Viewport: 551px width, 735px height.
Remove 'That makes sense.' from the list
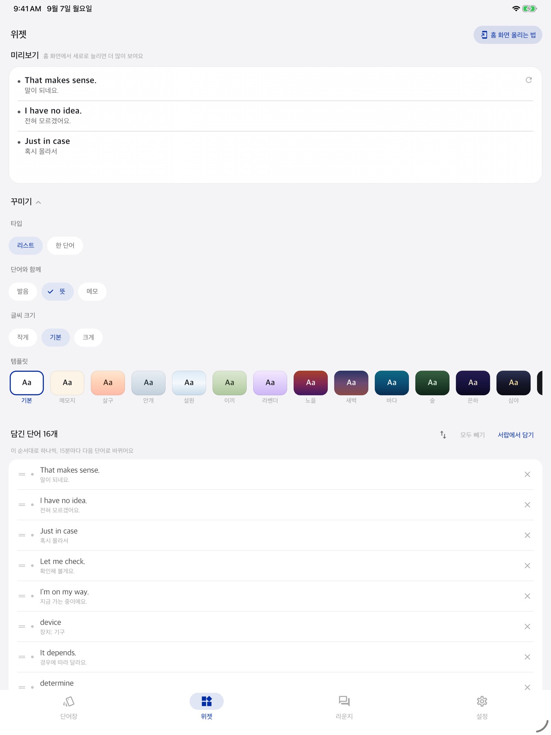[x=527, y=474]
